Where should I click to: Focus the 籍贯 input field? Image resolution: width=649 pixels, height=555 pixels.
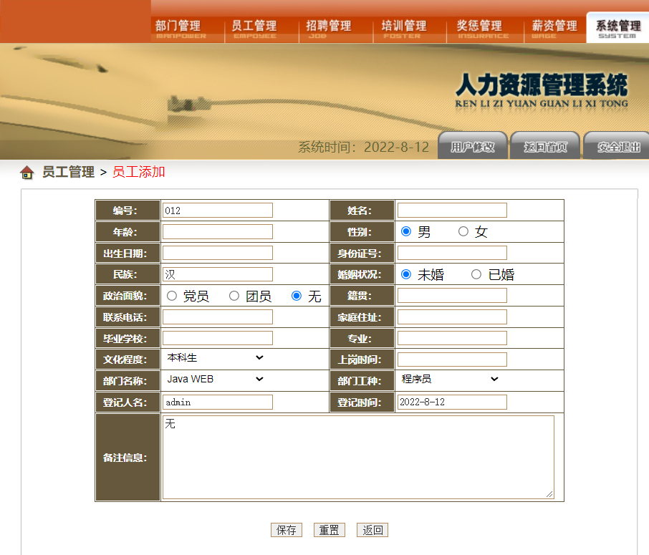pyautogui.click(x=452, y=296)
